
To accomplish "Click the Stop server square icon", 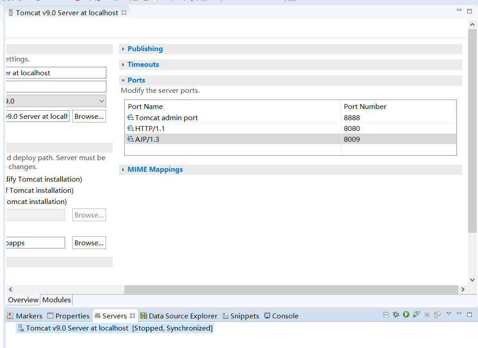I will point(427,315).
